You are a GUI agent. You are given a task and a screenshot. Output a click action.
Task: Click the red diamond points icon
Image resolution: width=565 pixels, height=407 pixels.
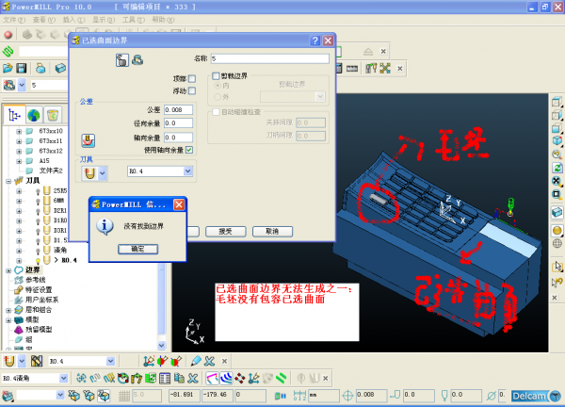(239, 378)
